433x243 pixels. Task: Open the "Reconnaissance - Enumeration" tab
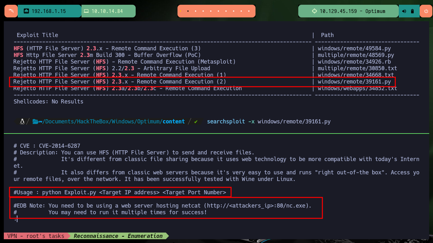(x=118, y=236)
